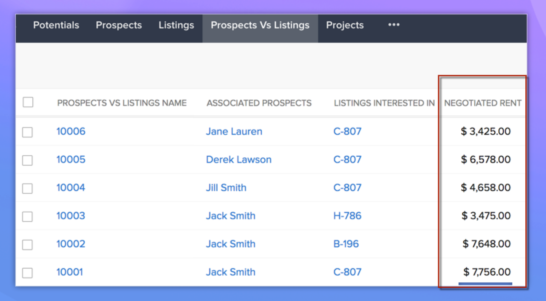Screen dimensions: 546x301
Task: Click the Listings Interested In column header
Action: pos(384,103)
